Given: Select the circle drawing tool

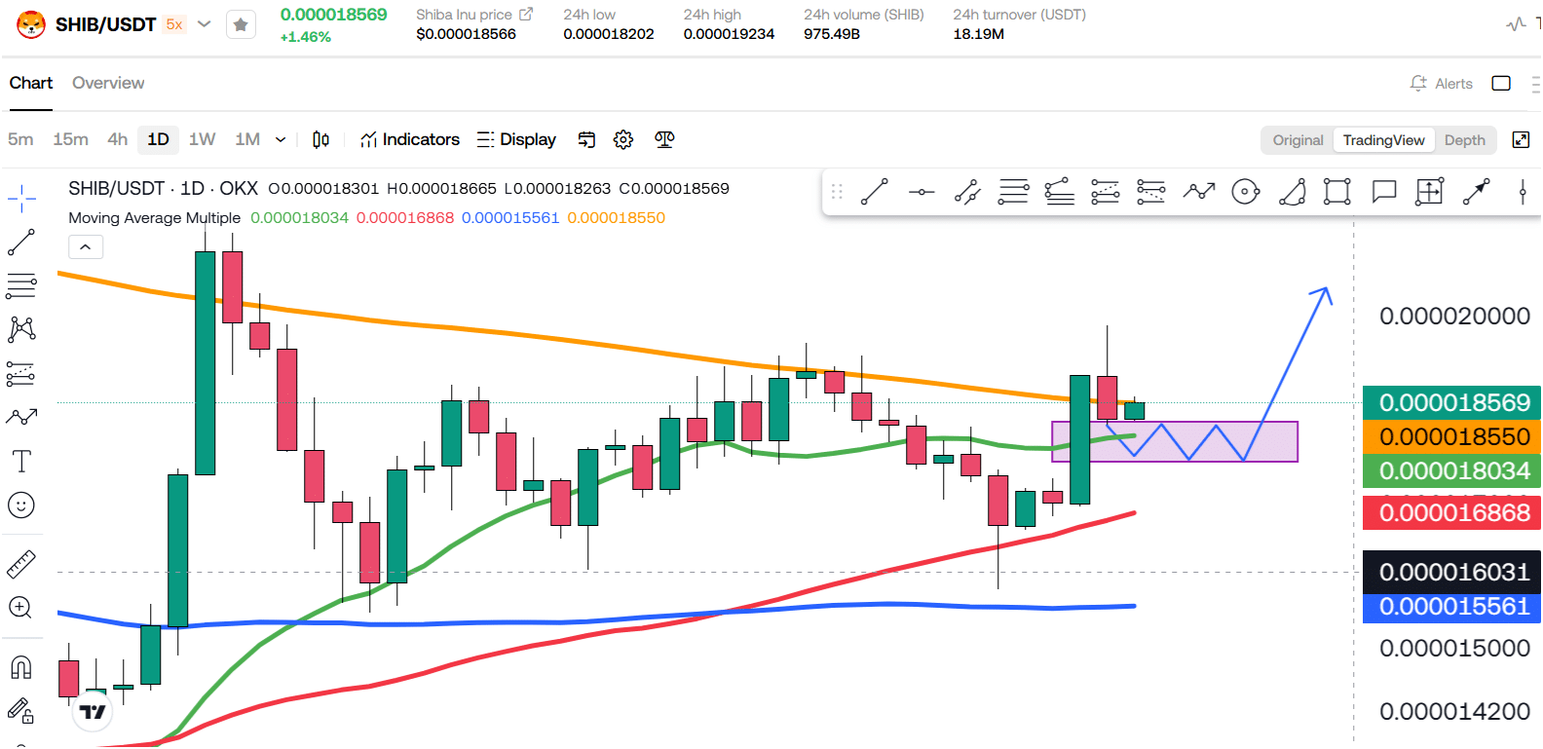Looking at the screenshot, I should click(x=1246, y=192).
